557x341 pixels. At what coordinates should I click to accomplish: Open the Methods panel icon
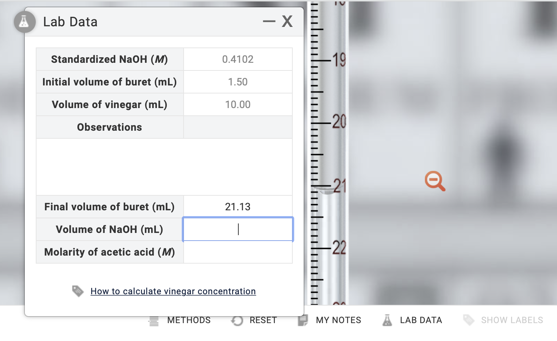pos(153,320)
